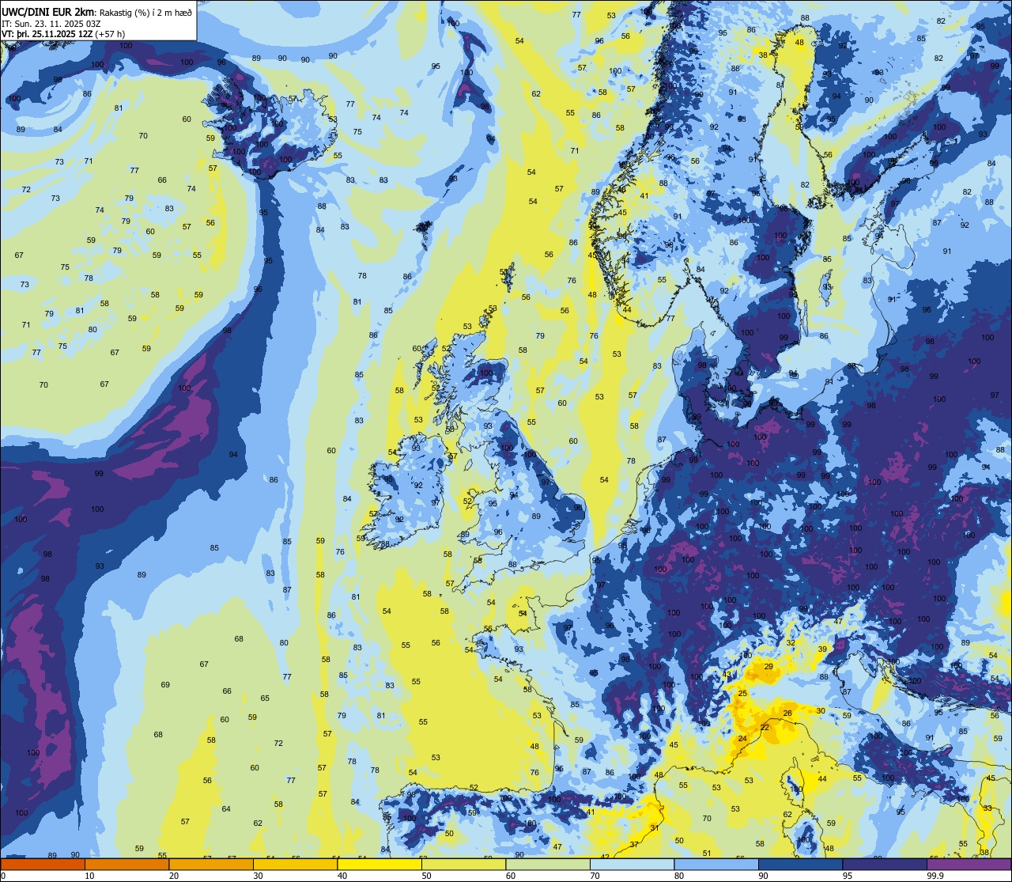Viewport: 1012px width, 882px height.
Task: Click the legend tick label '95'
Action: 848,876
